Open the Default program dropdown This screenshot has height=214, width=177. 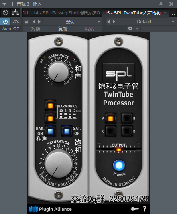tap(146, 22)
